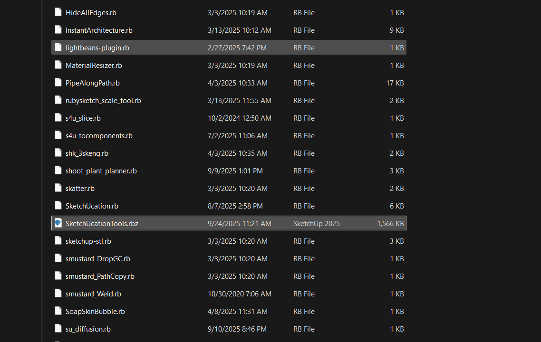Select the PipeAlongPath.rb file name
Image resolution: width=541 pixels, height=342 pixels.
point(93,83)
